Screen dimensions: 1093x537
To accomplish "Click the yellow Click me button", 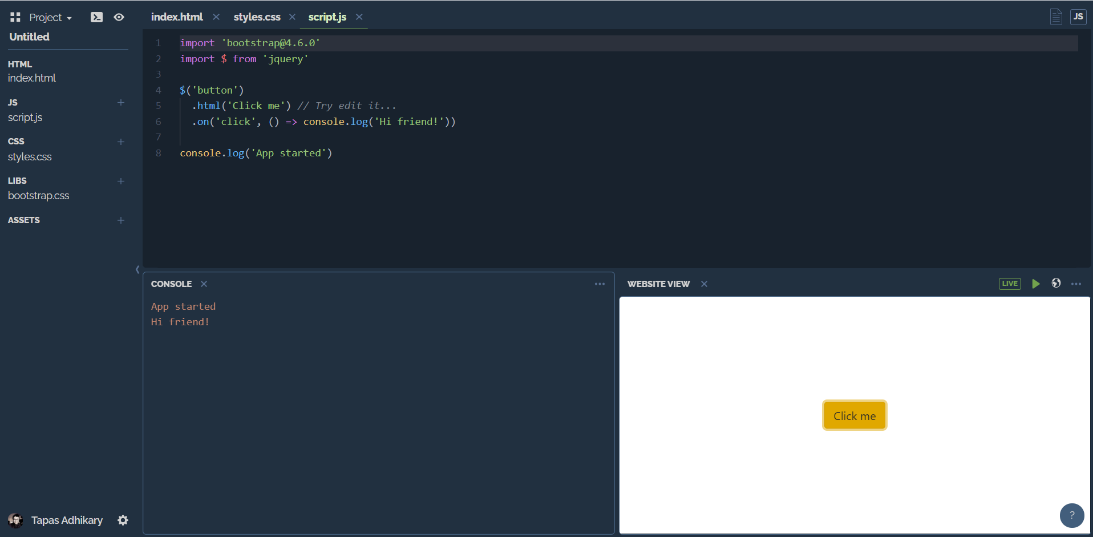I will point(854,415).
